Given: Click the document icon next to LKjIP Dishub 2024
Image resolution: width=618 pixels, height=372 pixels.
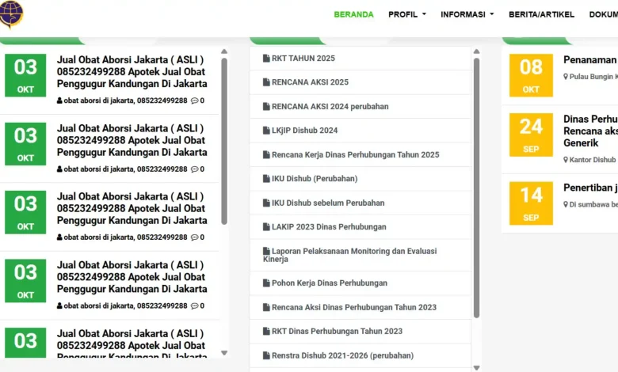Looking at the screenshot, I should point(265,131).
